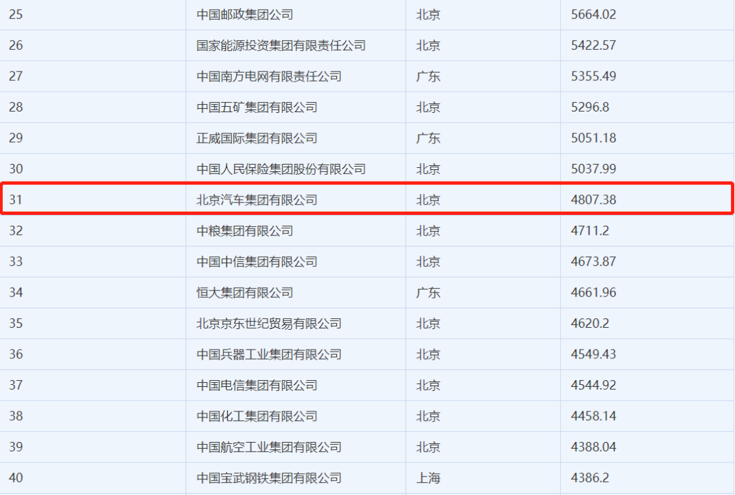Click 中国化工集团有限公司 company cell

tap(257, 416)
